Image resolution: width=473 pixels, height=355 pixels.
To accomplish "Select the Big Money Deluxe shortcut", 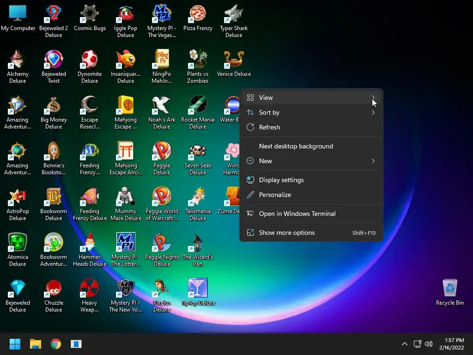I will click(x=54, y=113).
